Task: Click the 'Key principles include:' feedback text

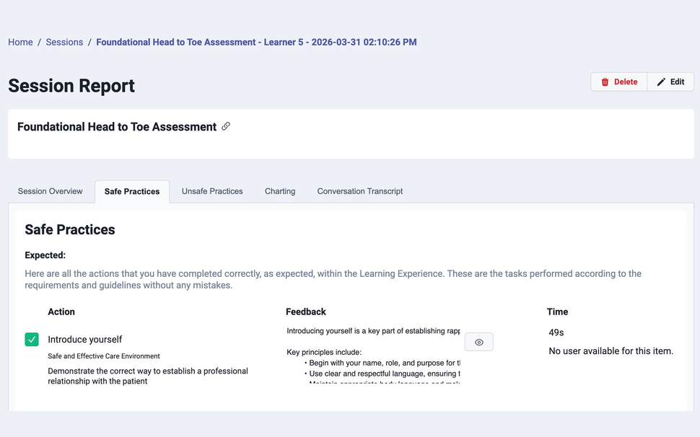Action: pyautogui.click(x=324, y=353)
